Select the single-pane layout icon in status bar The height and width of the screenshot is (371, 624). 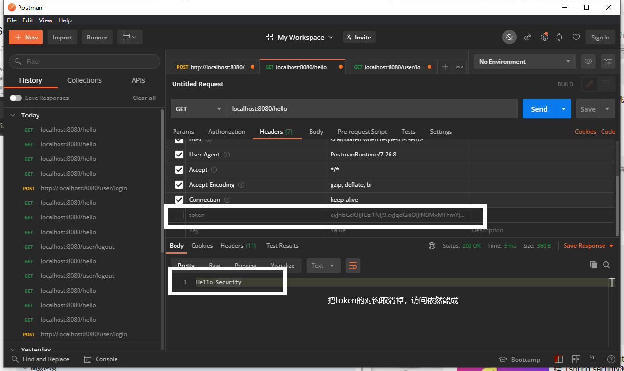[x=559, y=359]
